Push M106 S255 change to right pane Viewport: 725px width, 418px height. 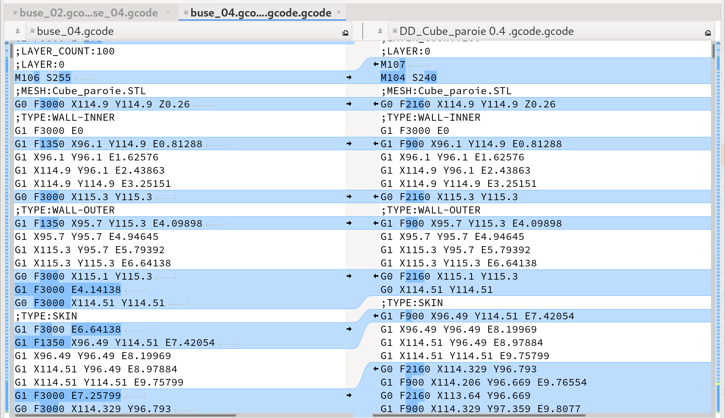pyautogui.click(x=349, y=78)
